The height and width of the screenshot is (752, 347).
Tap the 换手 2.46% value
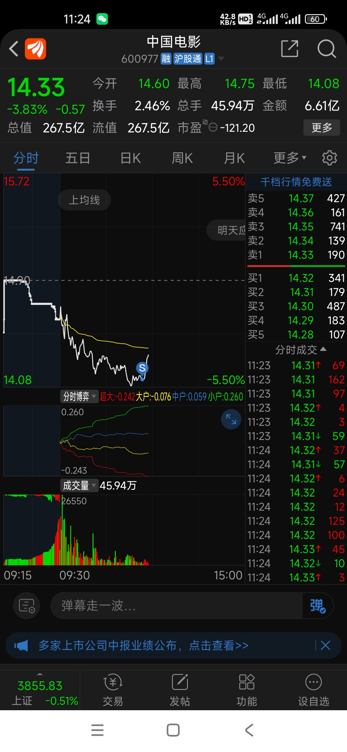[x=152, y=106]
